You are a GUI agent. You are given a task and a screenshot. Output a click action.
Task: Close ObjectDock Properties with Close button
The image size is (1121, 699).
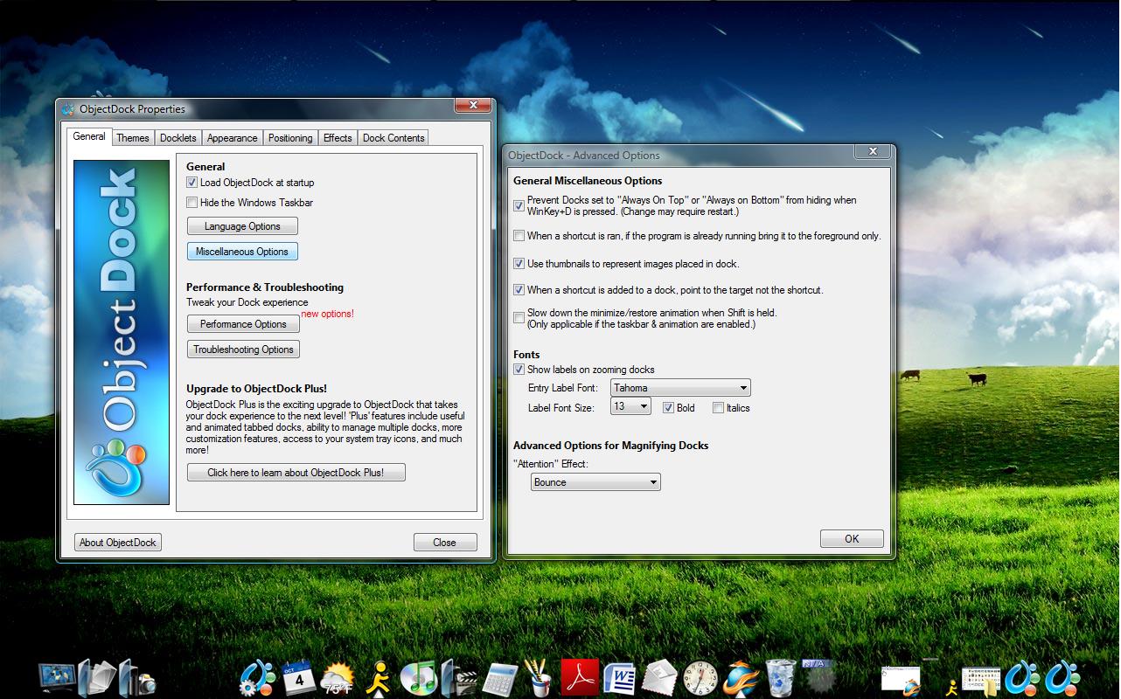point(445,543)
